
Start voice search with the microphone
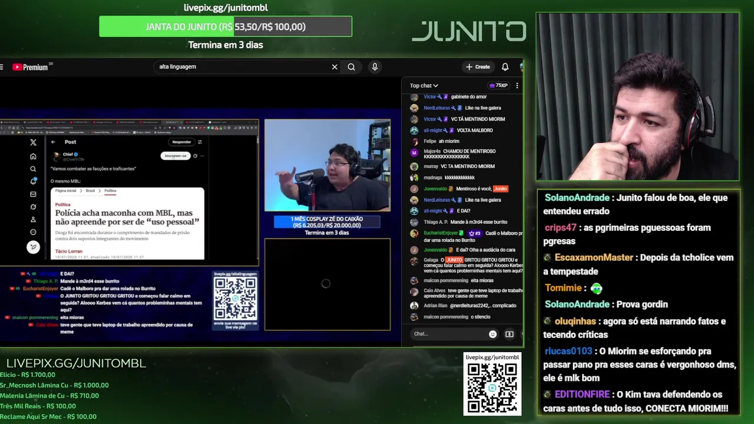click(x=375, y=67)
